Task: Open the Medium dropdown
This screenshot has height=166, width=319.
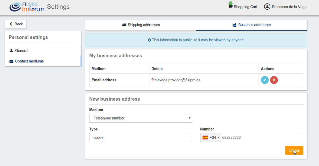Action: [141, 118]
